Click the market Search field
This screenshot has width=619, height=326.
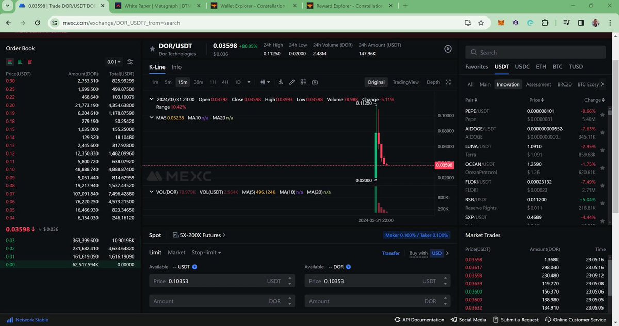[535, 52]
